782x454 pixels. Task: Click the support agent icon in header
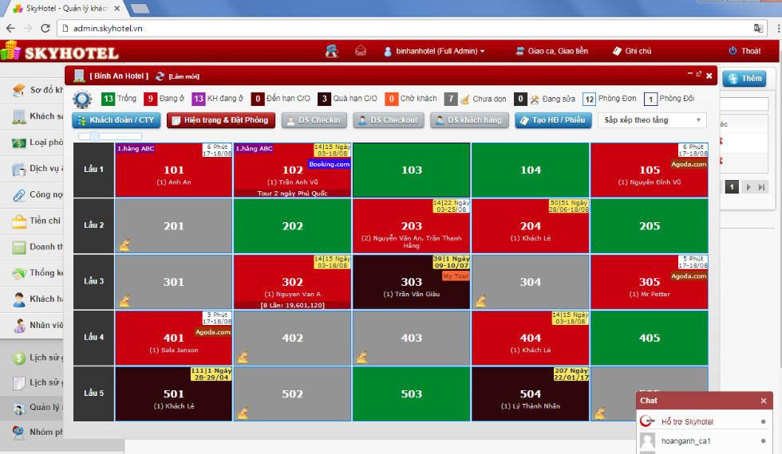pyautogui.click(x=332, y=51)
